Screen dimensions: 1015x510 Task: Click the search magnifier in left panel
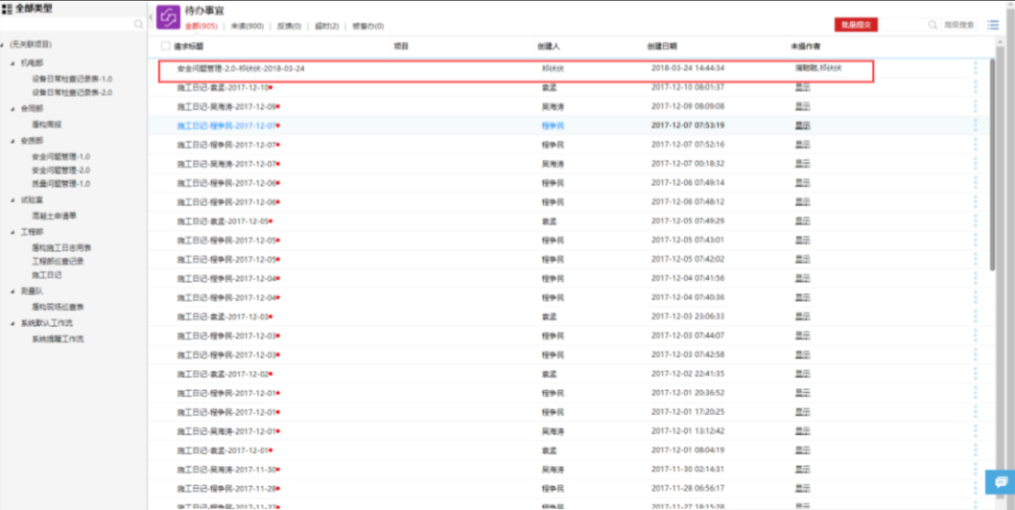(138, 24)
